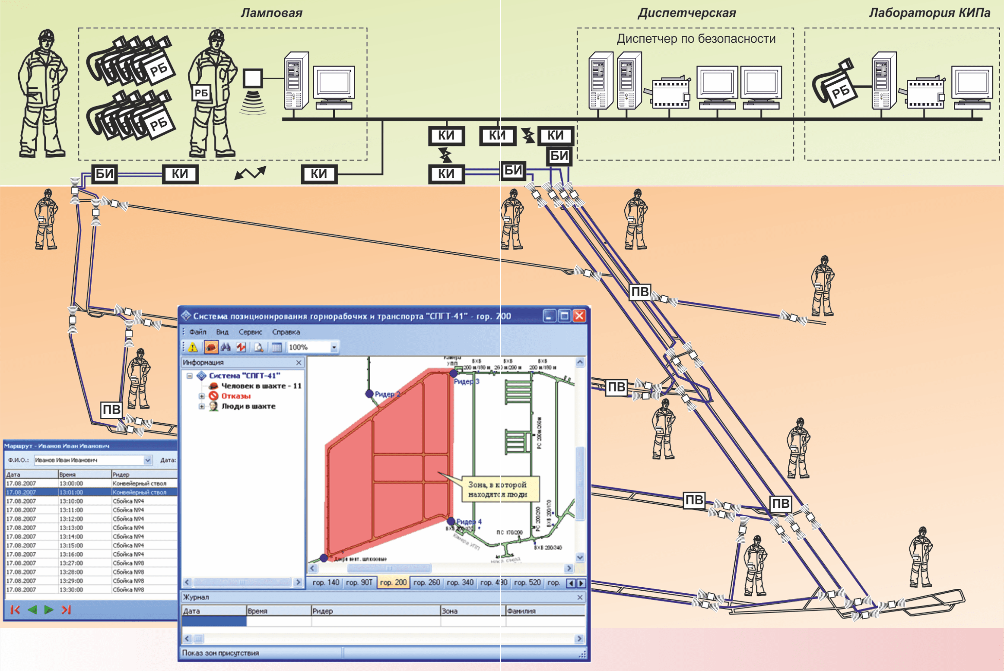Click the Зона, в которой находятся люди callout
This screenshot has width=1004, height=671.
(x=500, y=489)
